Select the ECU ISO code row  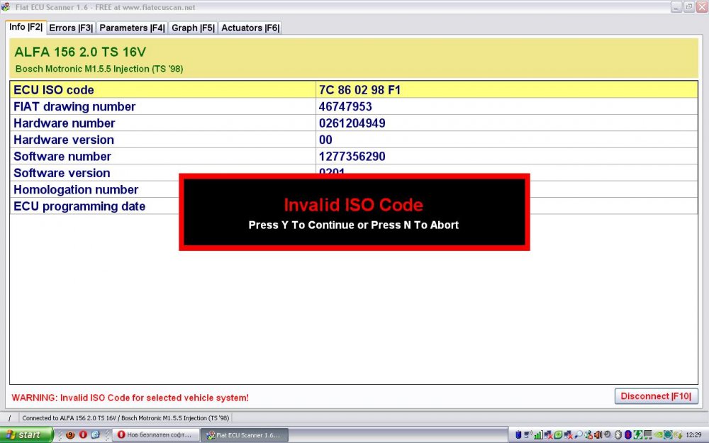tap(163, 90)
